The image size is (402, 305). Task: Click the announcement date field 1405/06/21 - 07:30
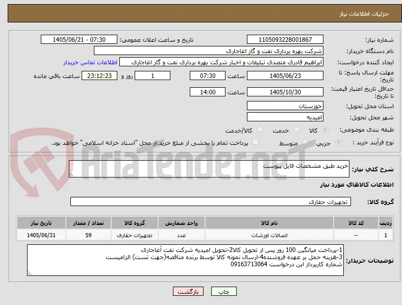pos(79,39)
